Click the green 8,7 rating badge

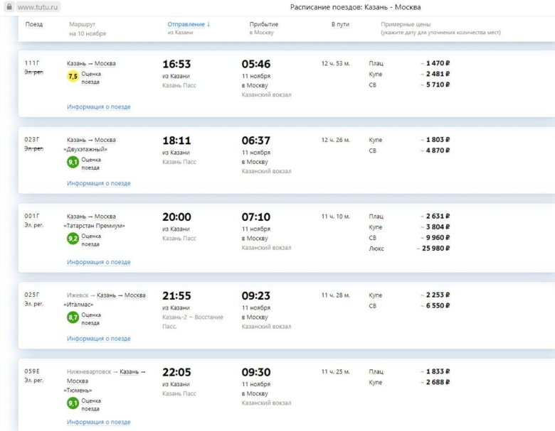coord(73,317)
